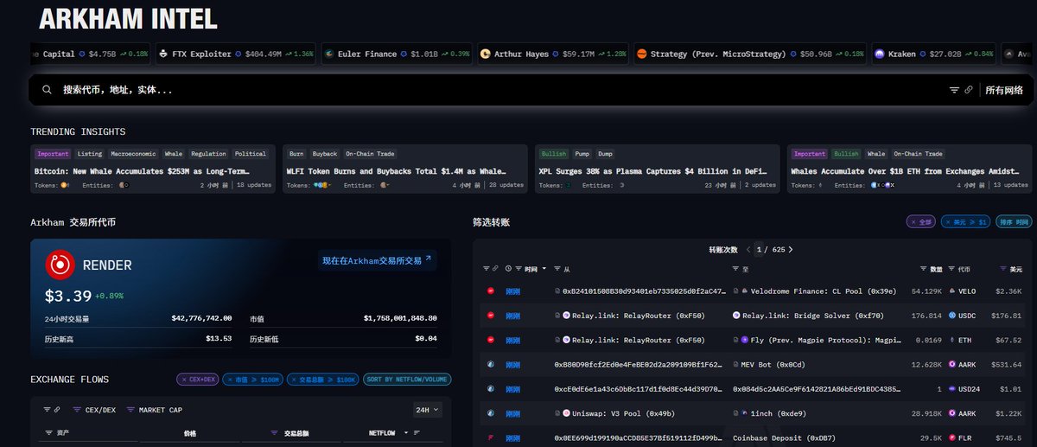
Task: Remove the 美元 ≥ $1 transfer filter chip
Action: pyautogui.click(x=948, y=222)
